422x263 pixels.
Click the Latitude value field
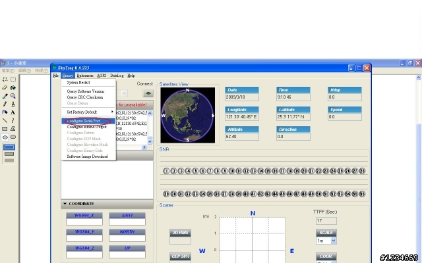click(293, 117)
